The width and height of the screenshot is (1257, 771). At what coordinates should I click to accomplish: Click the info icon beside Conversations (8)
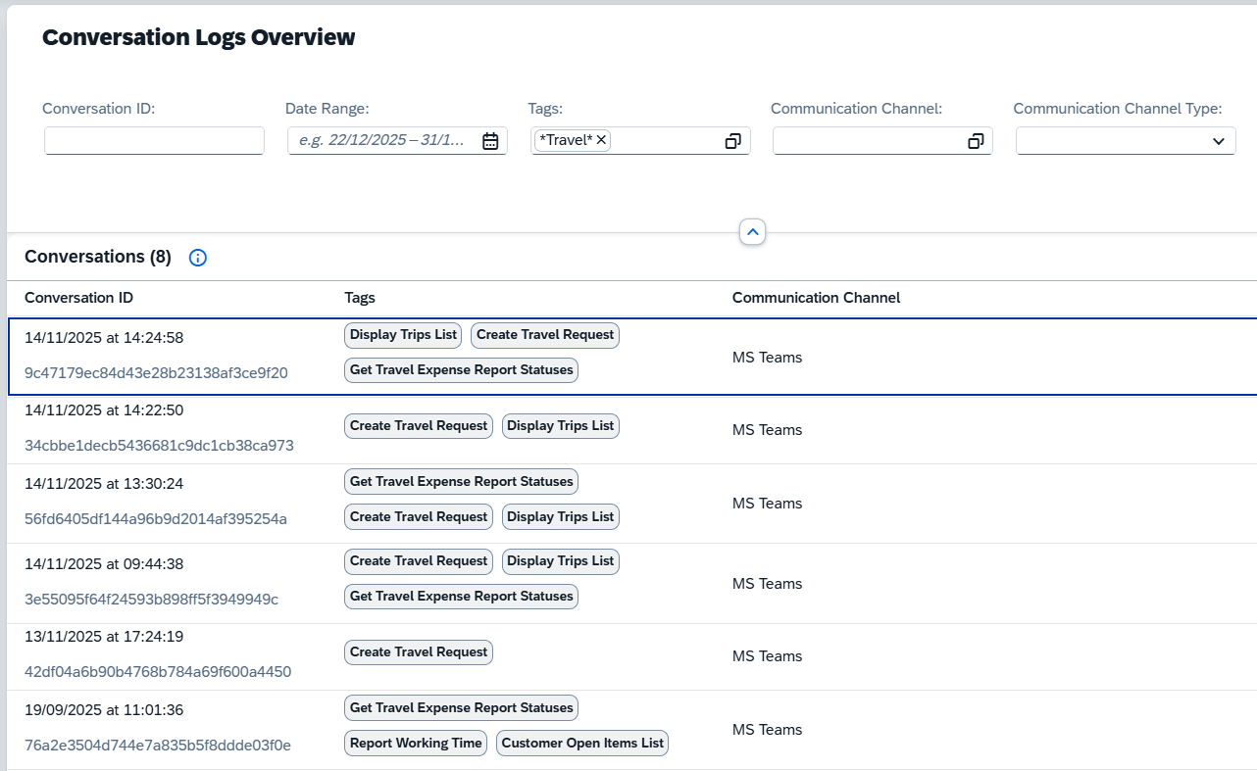198,258
